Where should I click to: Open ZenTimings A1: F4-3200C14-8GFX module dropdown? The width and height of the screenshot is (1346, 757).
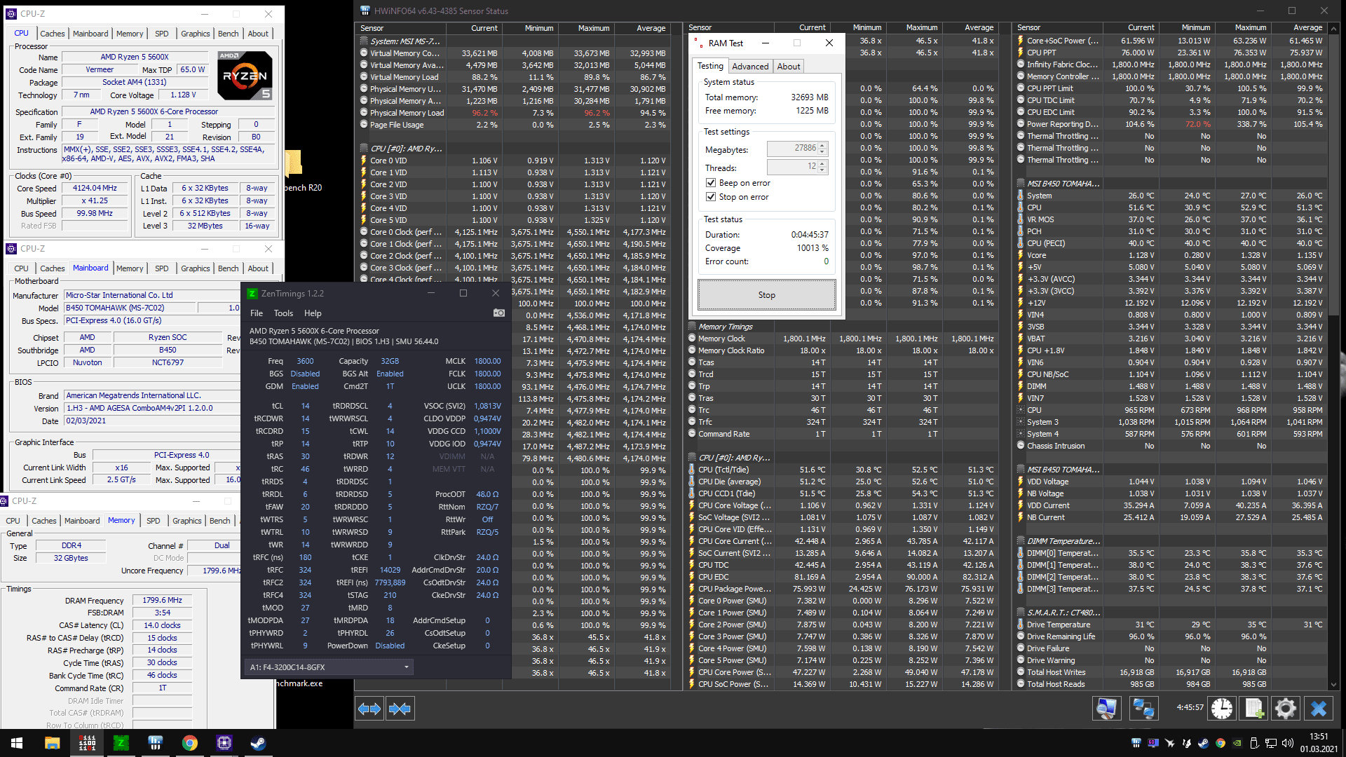[328, 667]
